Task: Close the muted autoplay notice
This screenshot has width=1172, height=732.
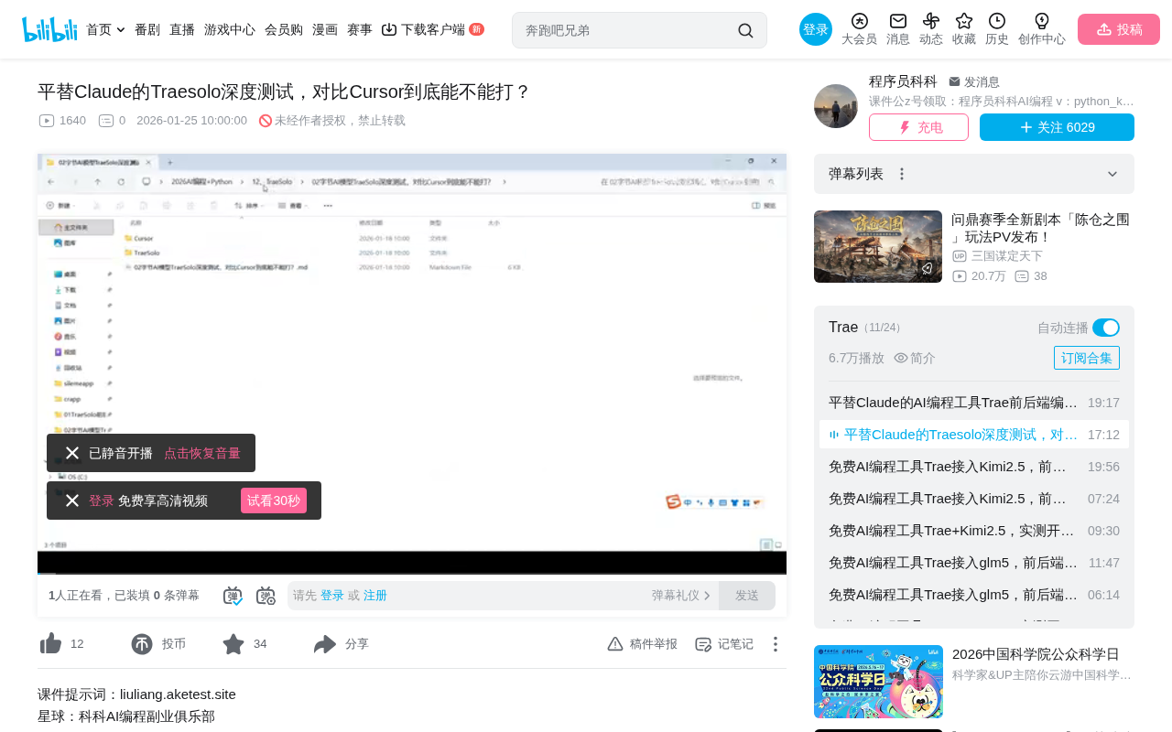Action: [x=72, y=453]
